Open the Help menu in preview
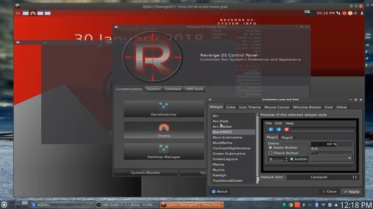The image size is (373, 209). [290, 123]
